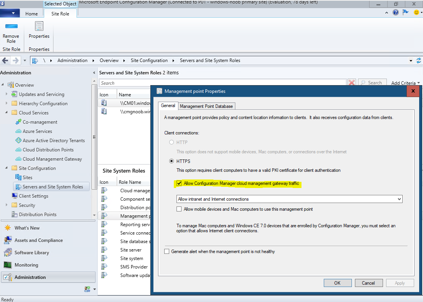Switch to the Home ribbon tab

[x=32, y=13]
